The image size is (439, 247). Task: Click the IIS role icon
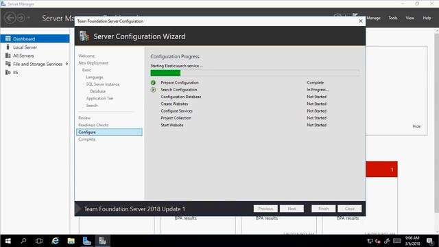point(8,72)
